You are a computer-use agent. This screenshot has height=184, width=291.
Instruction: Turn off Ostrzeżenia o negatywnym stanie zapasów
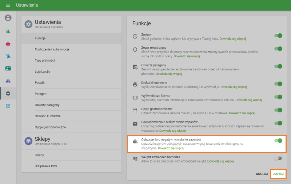pos(278,140)
